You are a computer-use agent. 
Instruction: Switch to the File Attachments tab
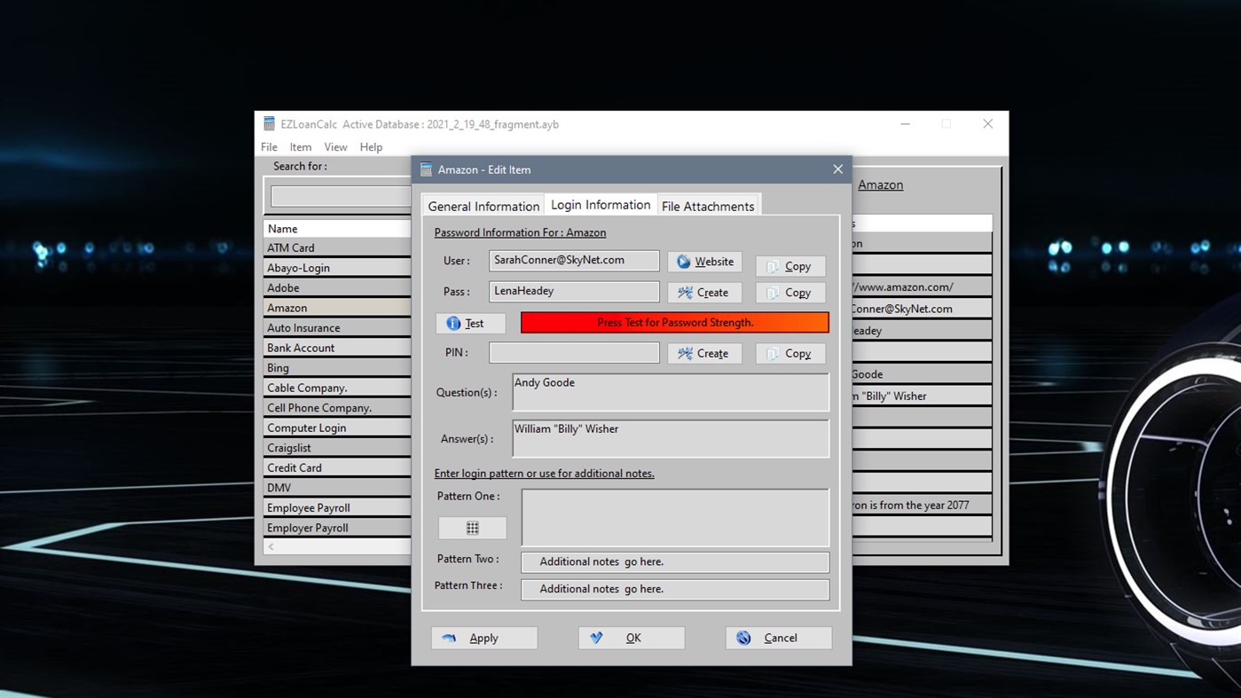point(707,206)
